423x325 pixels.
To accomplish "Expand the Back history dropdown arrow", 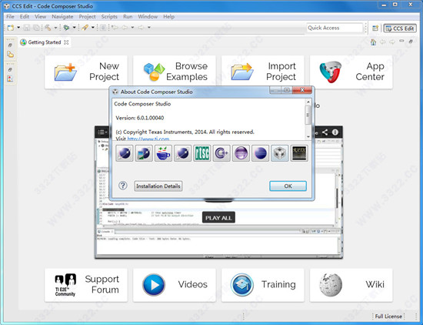I will pos(132,28).
